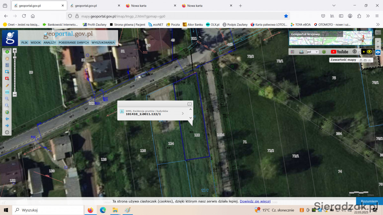Open the XYH coordinates tool
This screenshot has height=215, width=383.
[7, 92]
